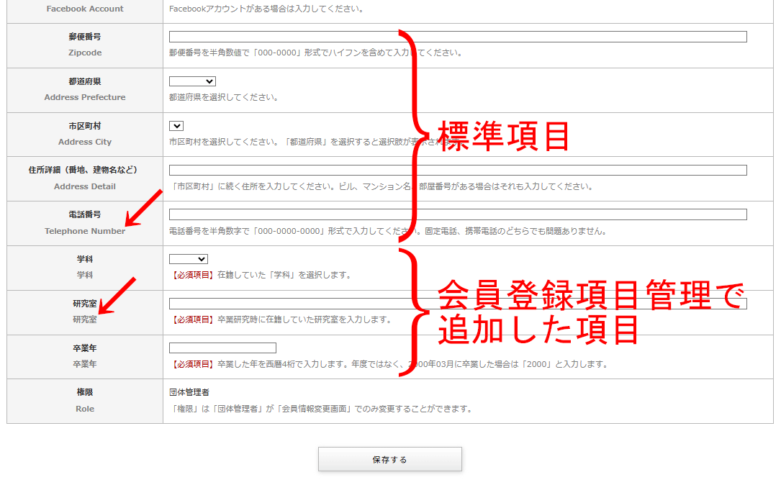Click the Telephone Number label
Viewport: 781px width, 485px height.
[83, 231]
